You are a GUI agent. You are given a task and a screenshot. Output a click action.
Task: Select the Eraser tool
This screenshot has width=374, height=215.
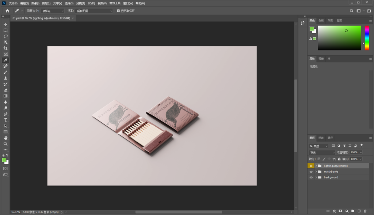[x=5, y=90]
